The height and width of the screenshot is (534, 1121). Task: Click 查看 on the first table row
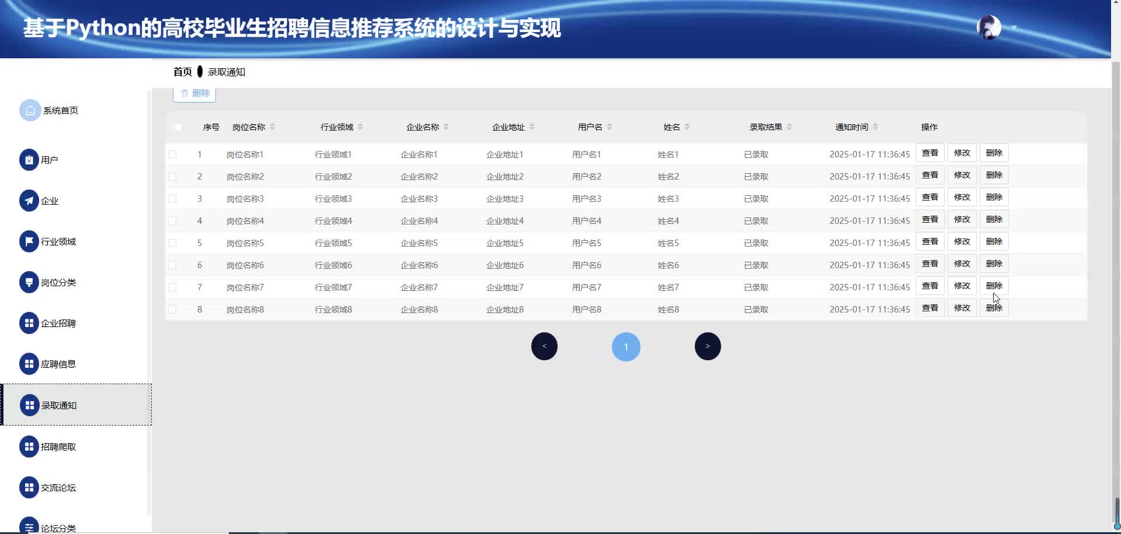click(x=930, y=153)
